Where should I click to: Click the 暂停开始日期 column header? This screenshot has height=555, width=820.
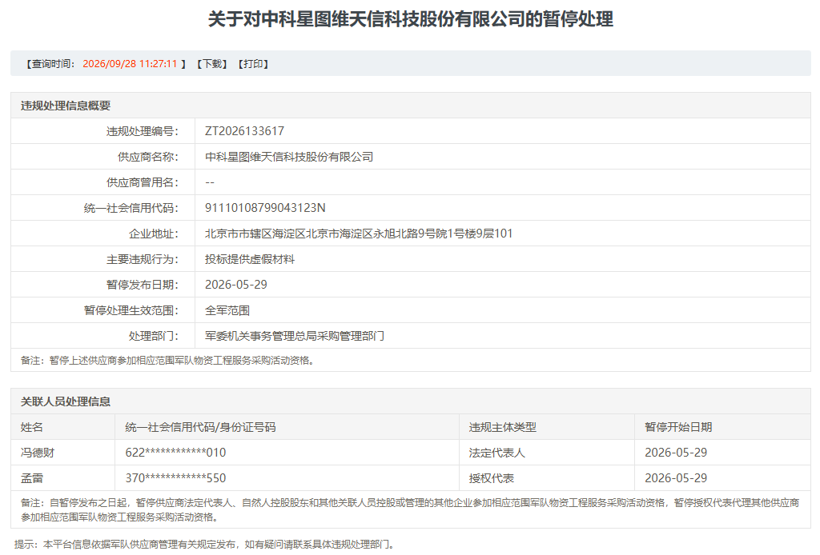(x=678, y=427)
